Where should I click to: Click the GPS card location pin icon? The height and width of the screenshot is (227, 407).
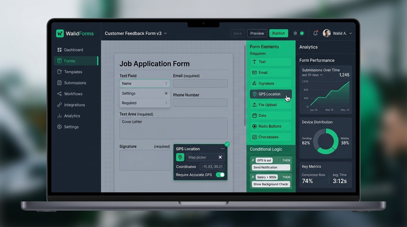tap(180, 157)
